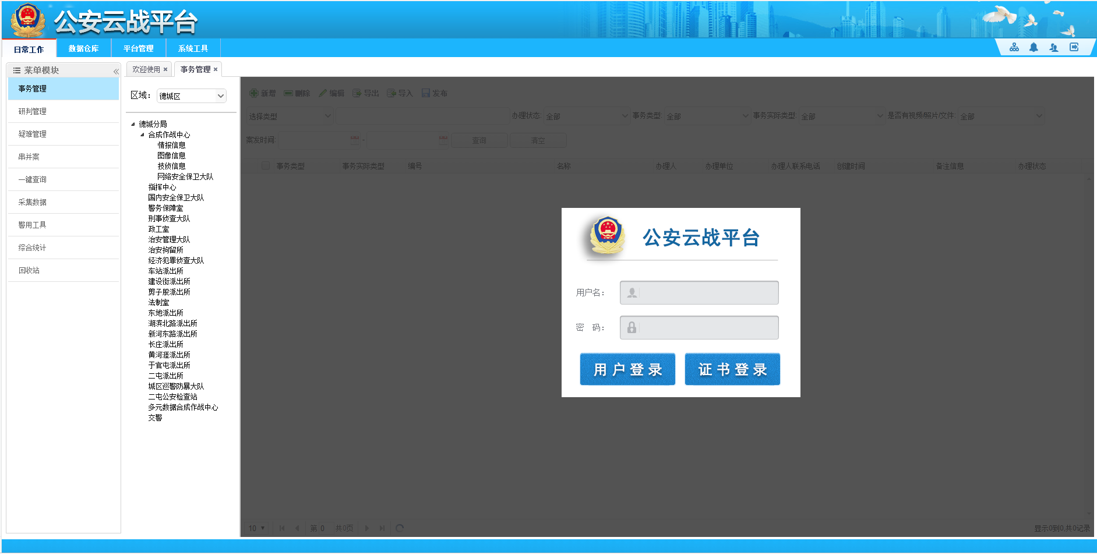Close the 事务管理 tab with its x
Screen dimensions: 1097x555
click(x=216, y=69)
